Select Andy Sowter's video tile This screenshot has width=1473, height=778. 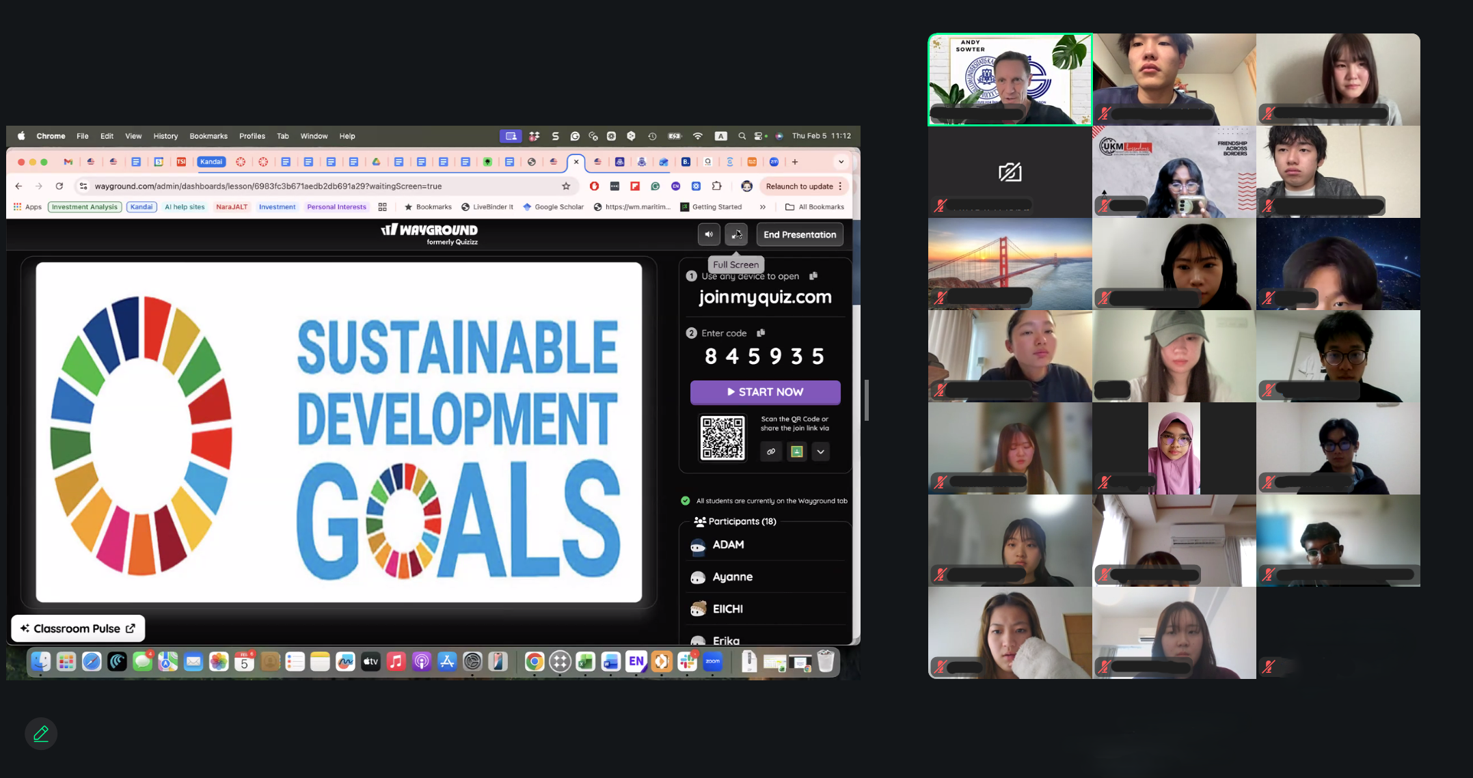(1010, 80)
